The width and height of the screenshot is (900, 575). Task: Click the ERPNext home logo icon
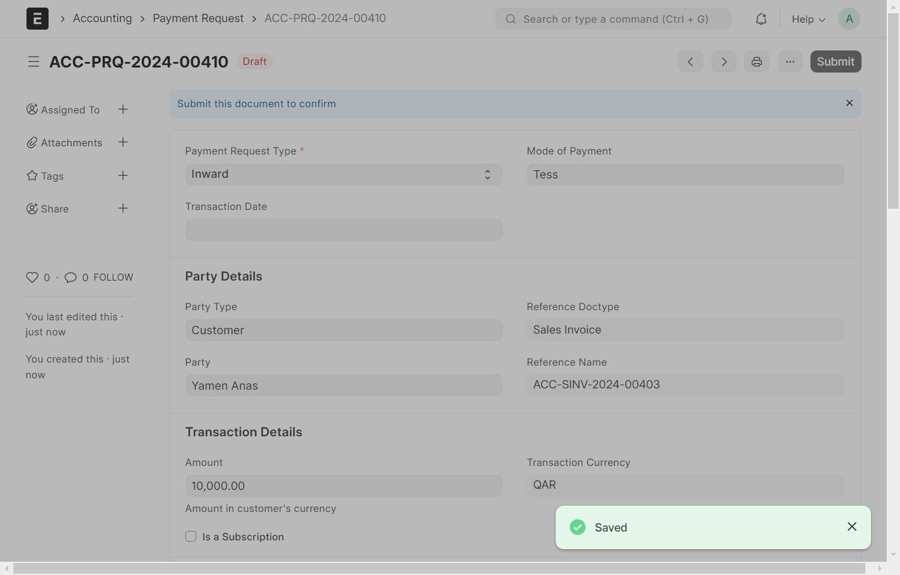pos(37,19)
